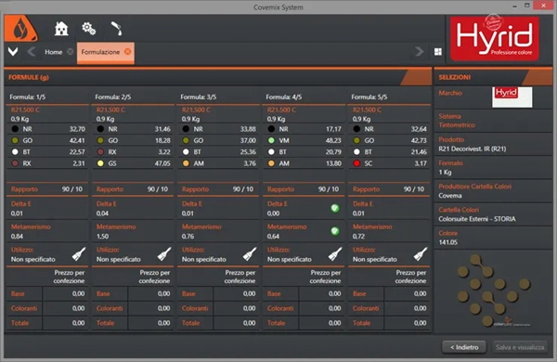Viewport: 557px width, 362px height.
Task: Select the Colore value 141.05
Action: point(448,242)
